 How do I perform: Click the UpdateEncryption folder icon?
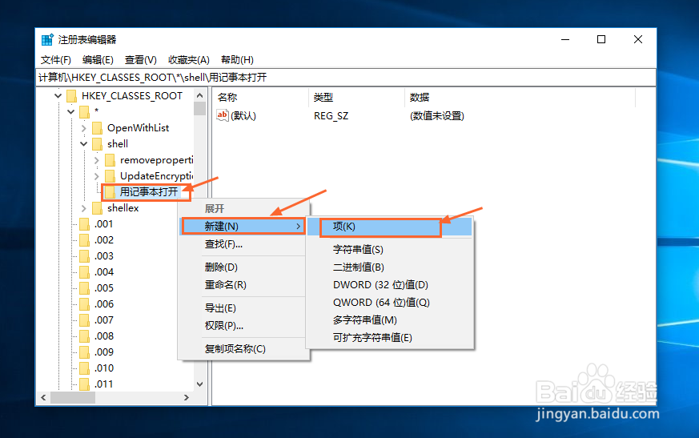(x=110, y=176)
